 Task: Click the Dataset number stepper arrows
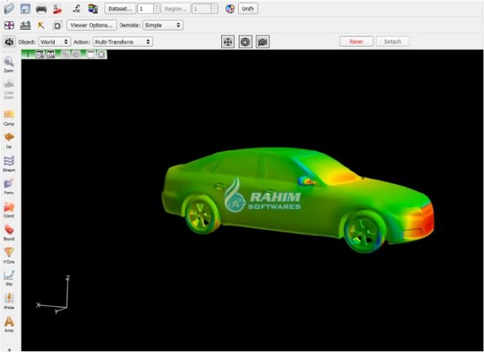156,9
